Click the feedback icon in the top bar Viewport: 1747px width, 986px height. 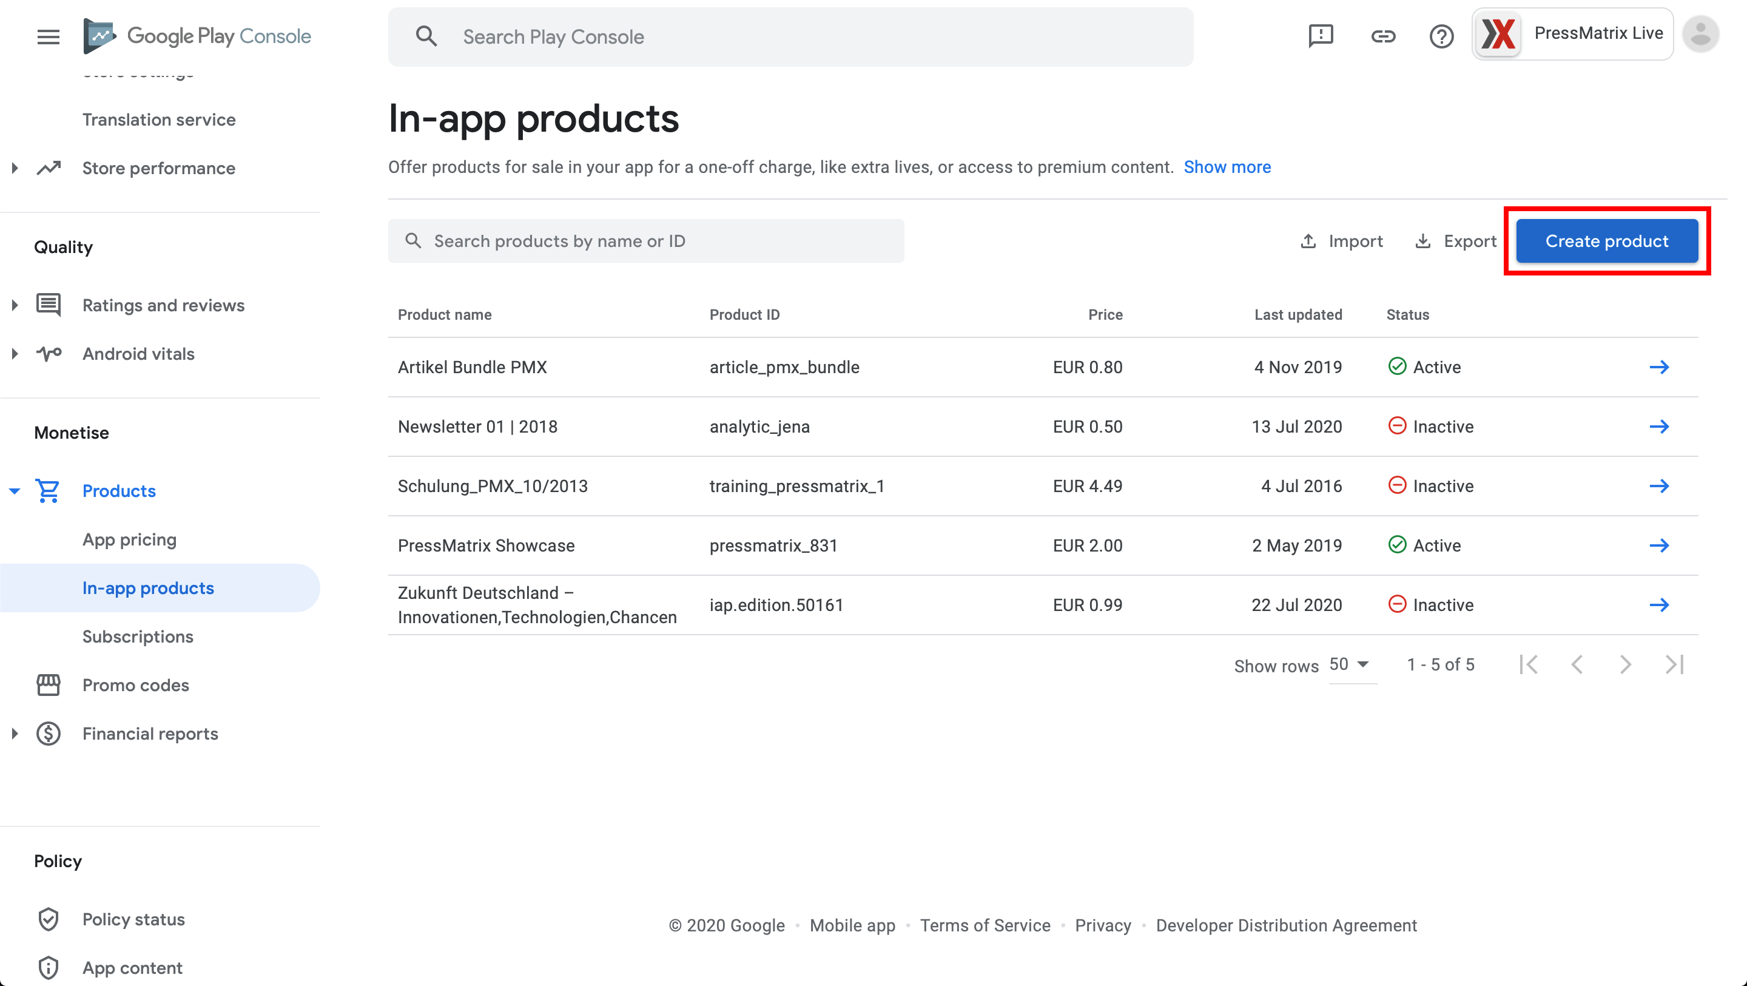pyautogui.click(x=1320, y=36)
